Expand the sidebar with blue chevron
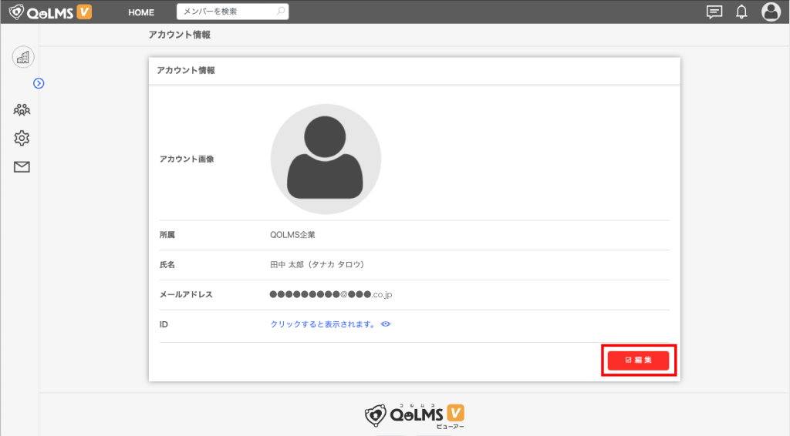The height and width of the screenshot is (436, 790). 39,83
